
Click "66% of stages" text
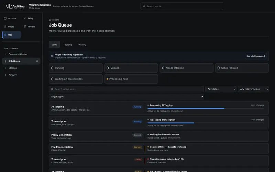(x=257, y=105)
